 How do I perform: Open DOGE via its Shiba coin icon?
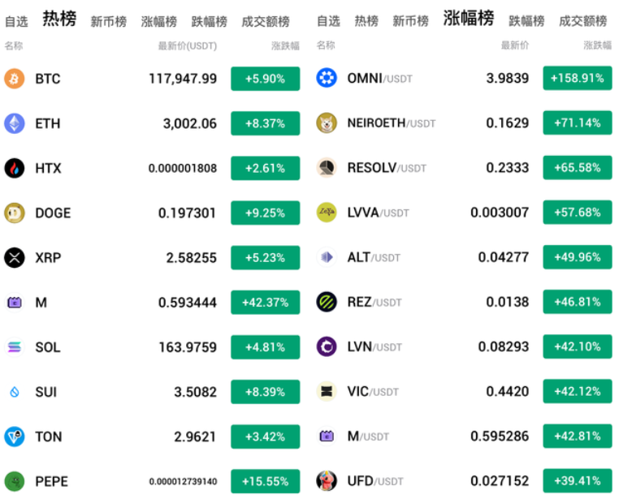tap(15, 213)
